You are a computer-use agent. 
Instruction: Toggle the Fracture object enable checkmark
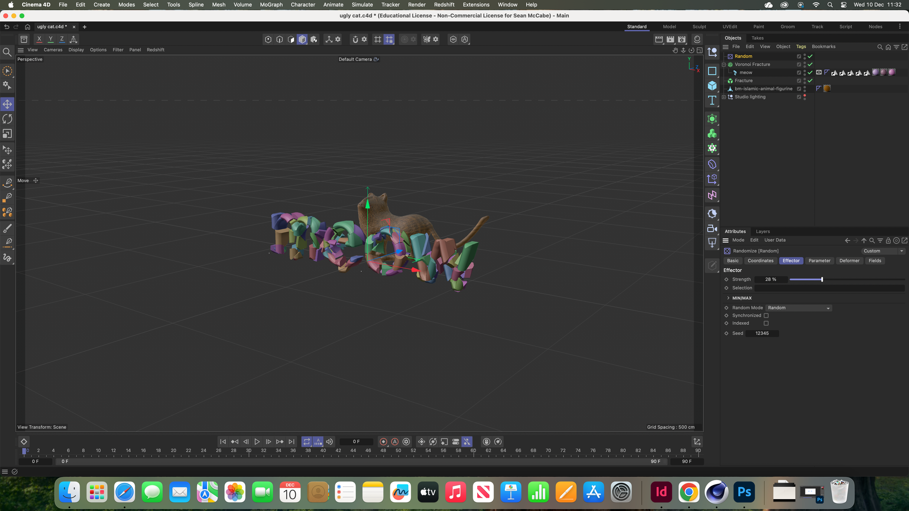[810, 81]
